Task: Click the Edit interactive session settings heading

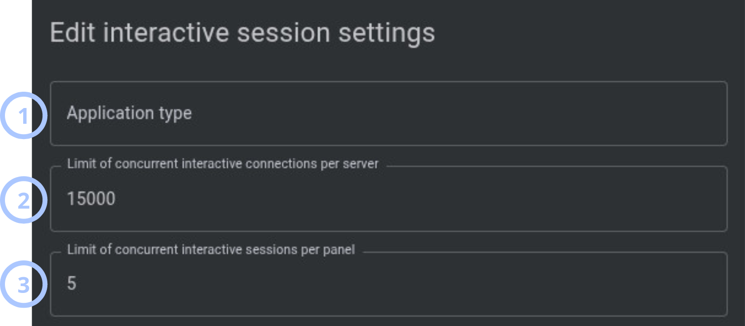Action: coord(243,34)
